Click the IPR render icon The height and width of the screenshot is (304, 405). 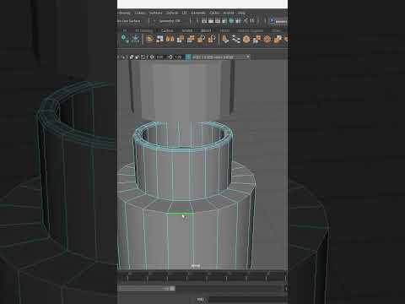[x=218, y=21]
